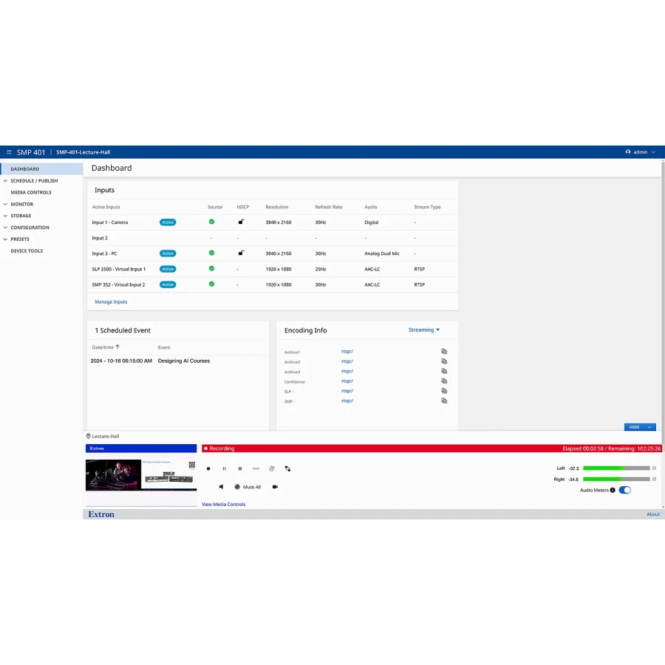This screenshot has width=665, height=665.
Task: Click the video camera mute icon
Action: pos(275,487)
